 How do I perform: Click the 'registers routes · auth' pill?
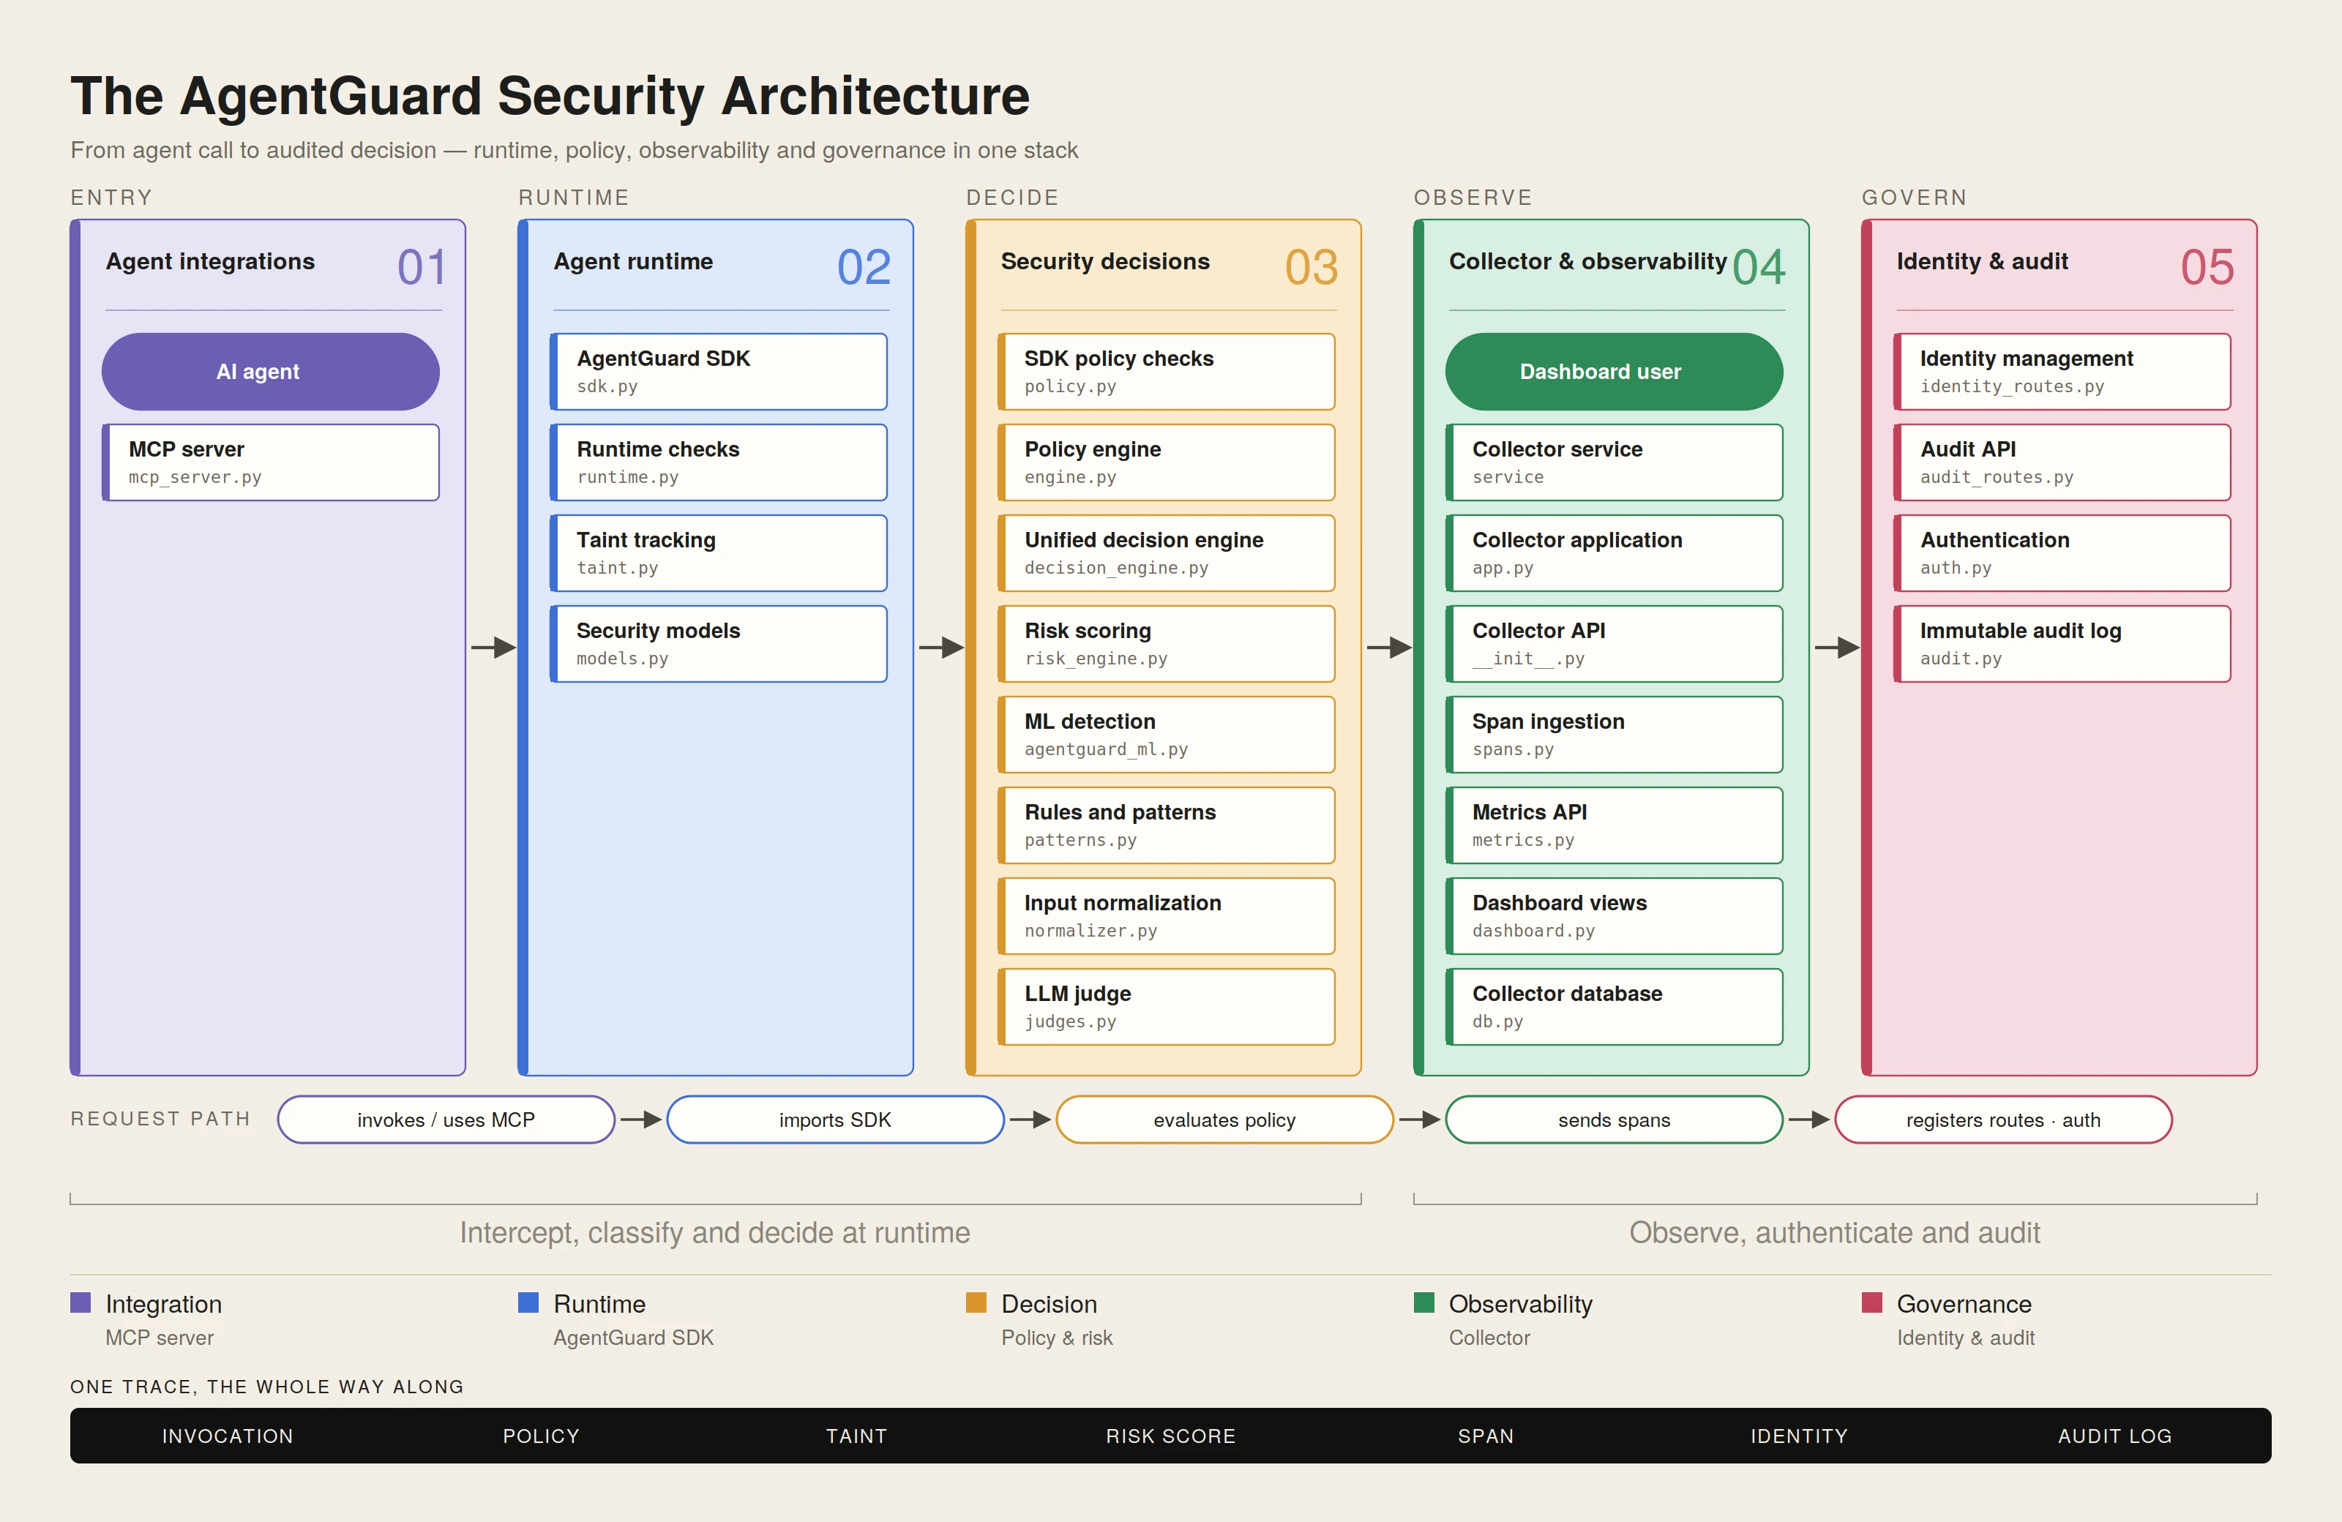point(2003,1120)
